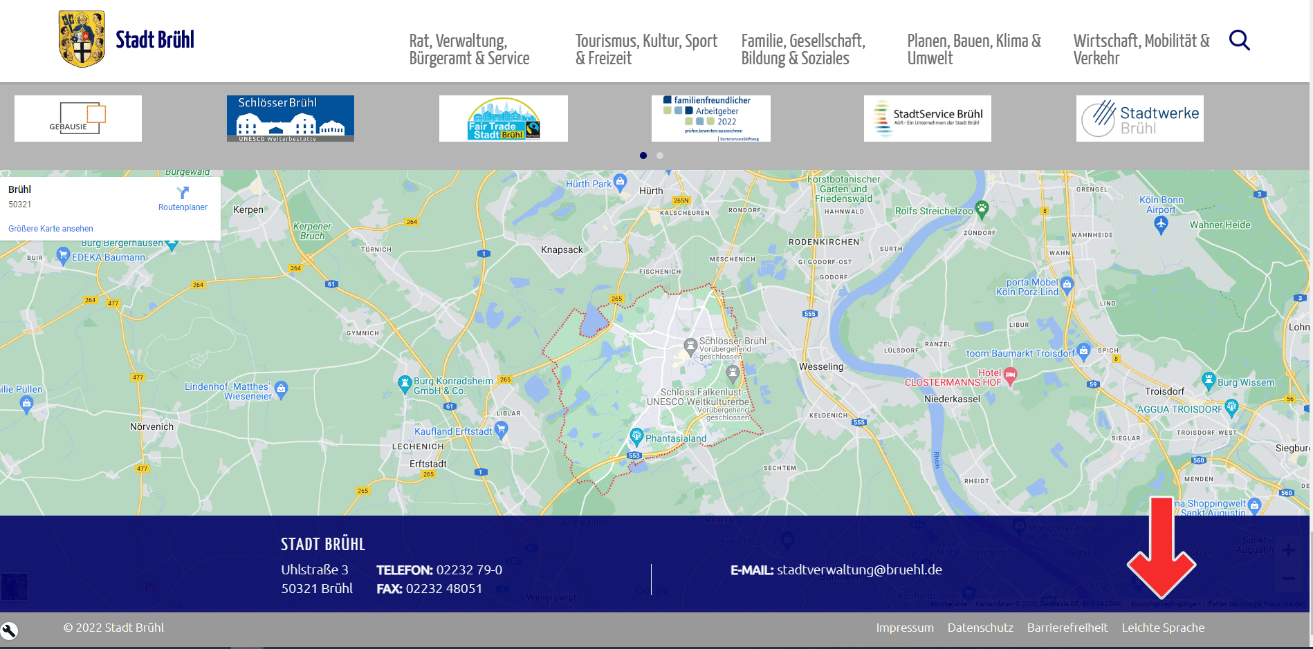Viewport: 1313px width, 649px height.
Task: Open the familienfreundlicher Arbeitgeber 2022 logo
Action: (711, 119)
